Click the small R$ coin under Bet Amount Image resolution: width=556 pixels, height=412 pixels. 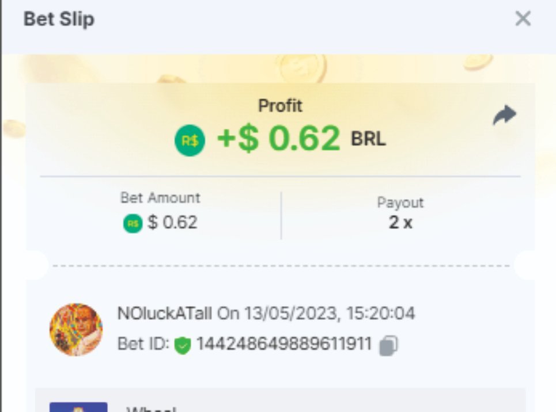(x=133, y=223)
